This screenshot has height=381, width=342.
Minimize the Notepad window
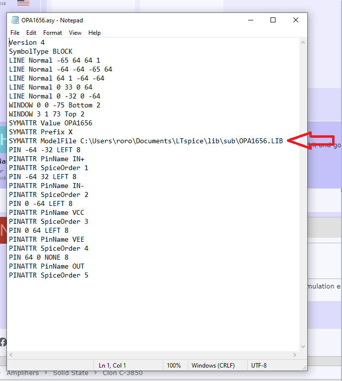(251, 20)
